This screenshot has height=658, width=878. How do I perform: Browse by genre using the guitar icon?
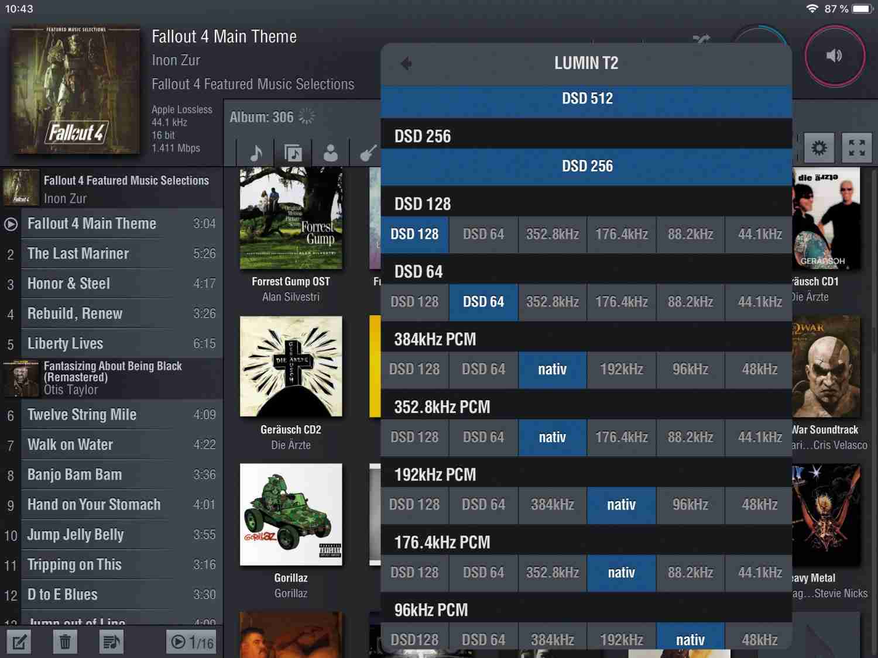(368, 153)
